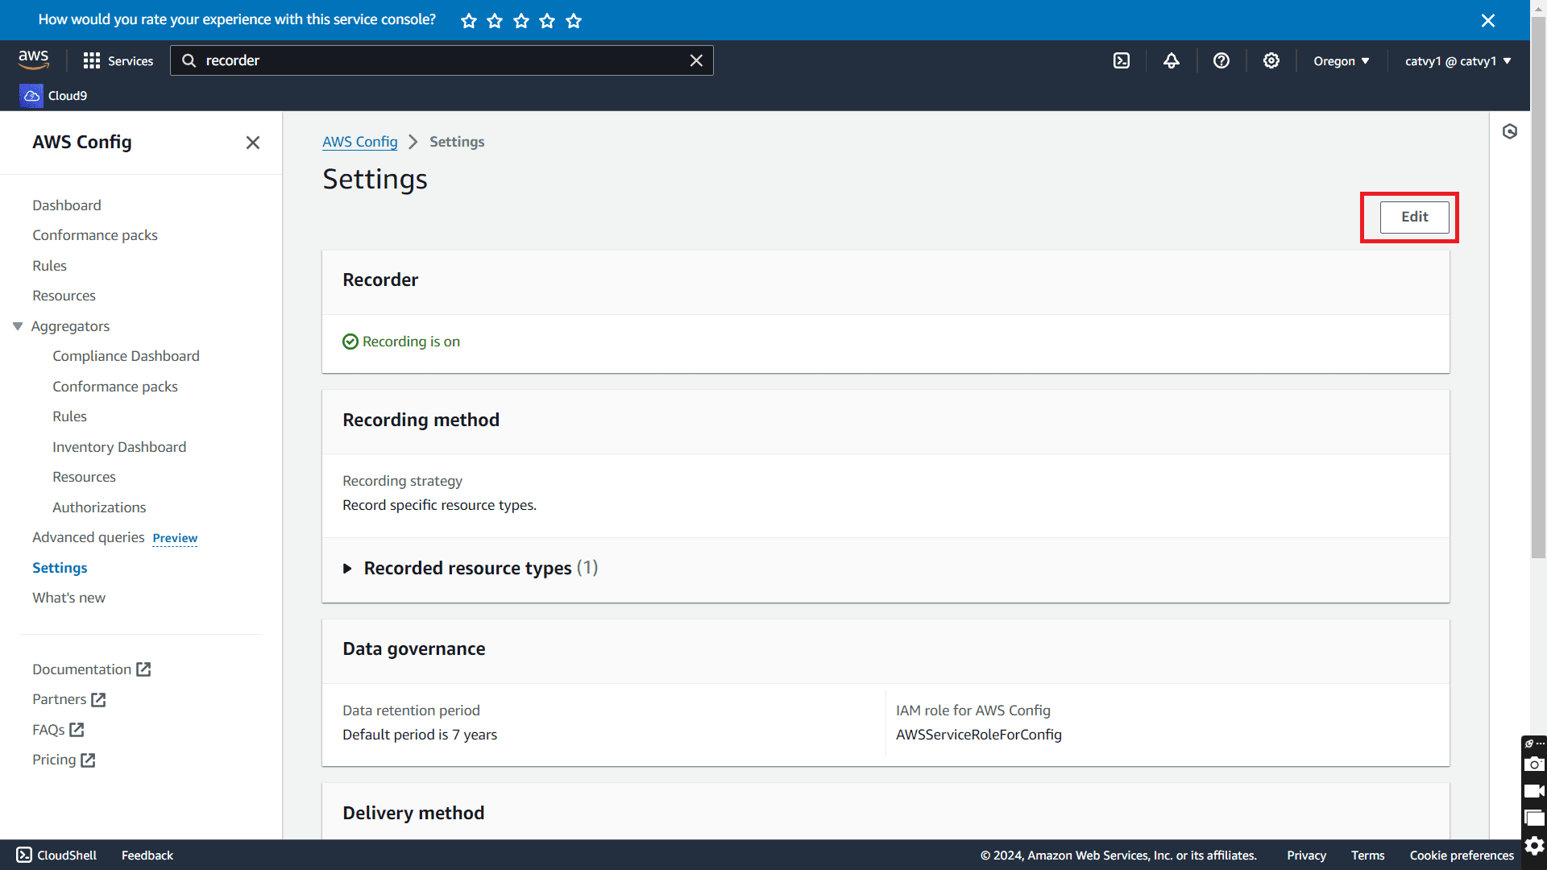The height and width of the screenshot is (870, 1547).
Task: Clear the recorder search text
Action: coord(696,60)
